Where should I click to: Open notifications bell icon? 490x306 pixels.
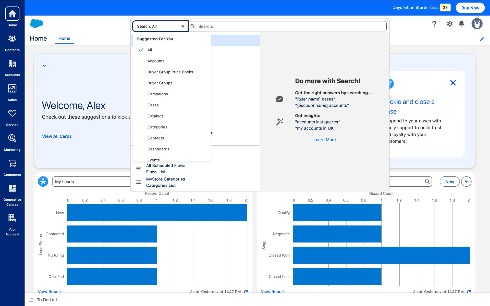click(x=461, y=24)
